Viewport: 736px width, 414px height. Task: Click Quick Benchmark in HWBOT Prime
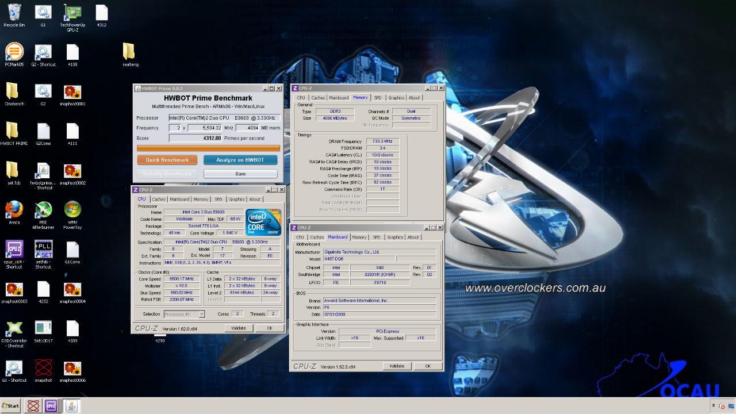167,160
